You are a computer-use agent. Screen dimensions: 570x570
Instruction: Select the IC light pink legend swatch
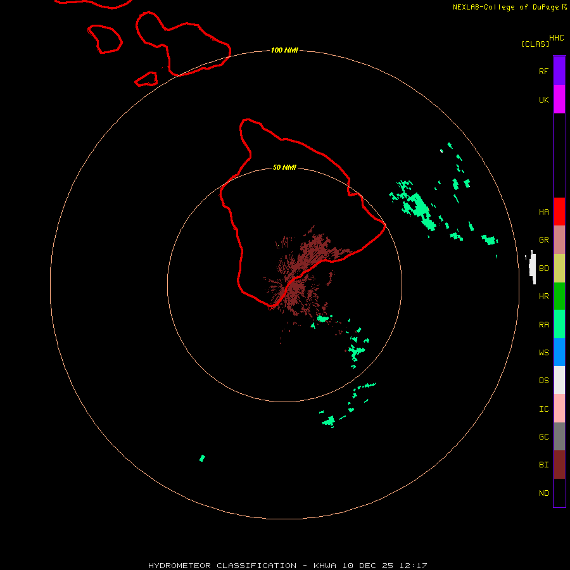coord(559,408)
